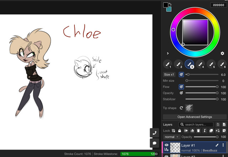228x157 pixels.
Task: Click the last icon in the layer tools row
Action: click(x=224, y=131)
